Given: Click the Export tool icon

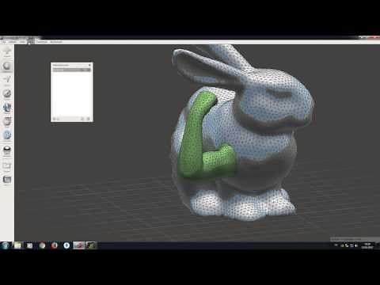Looking at the screenshot, I should [x=7, y=166].
